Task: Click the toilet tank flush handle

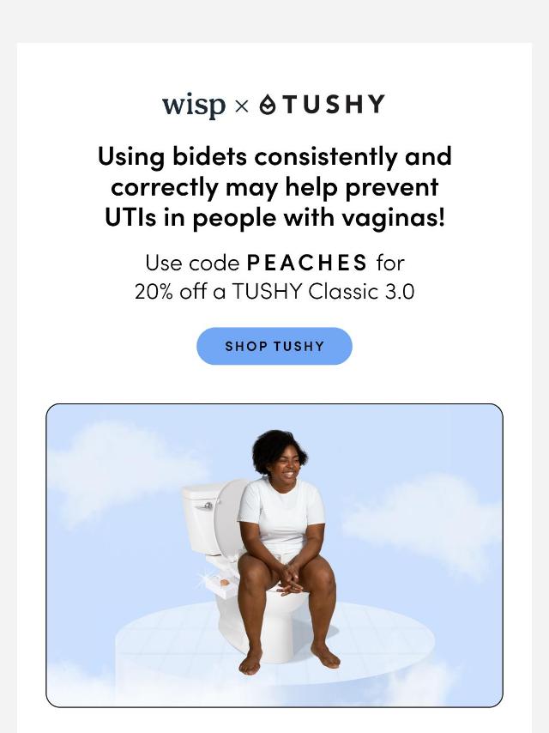Action: (208, 506)
